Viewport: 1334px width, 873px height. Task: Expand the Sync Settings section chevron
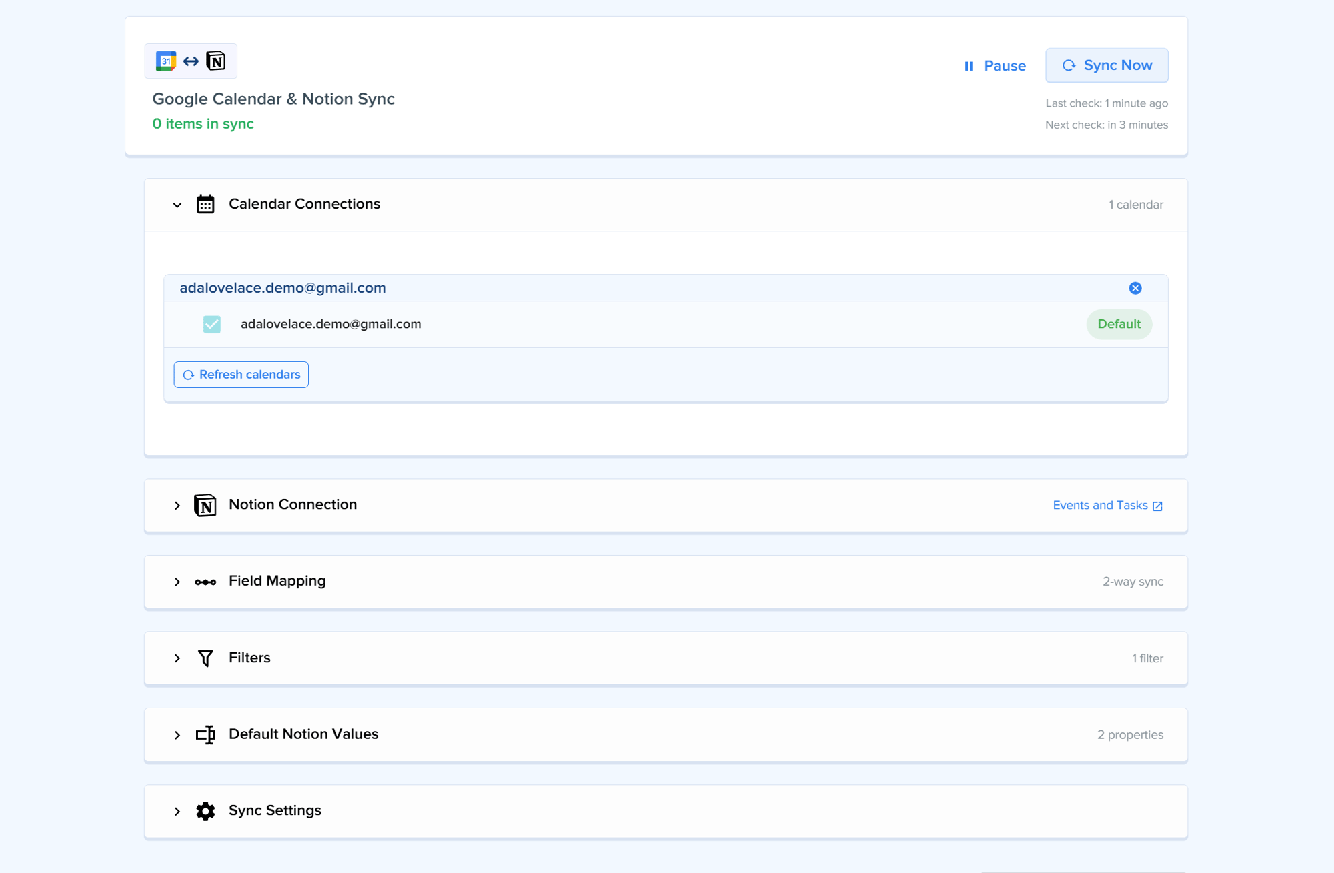[177, 812]
